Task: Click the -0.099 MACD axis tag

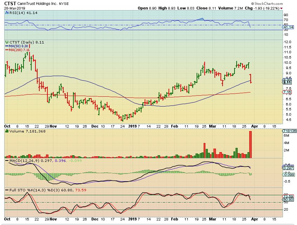Action: click(289, 175)
